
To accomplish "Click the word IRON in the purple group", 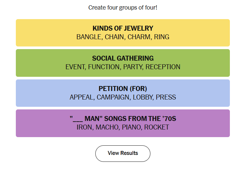I will click(84, 127).
